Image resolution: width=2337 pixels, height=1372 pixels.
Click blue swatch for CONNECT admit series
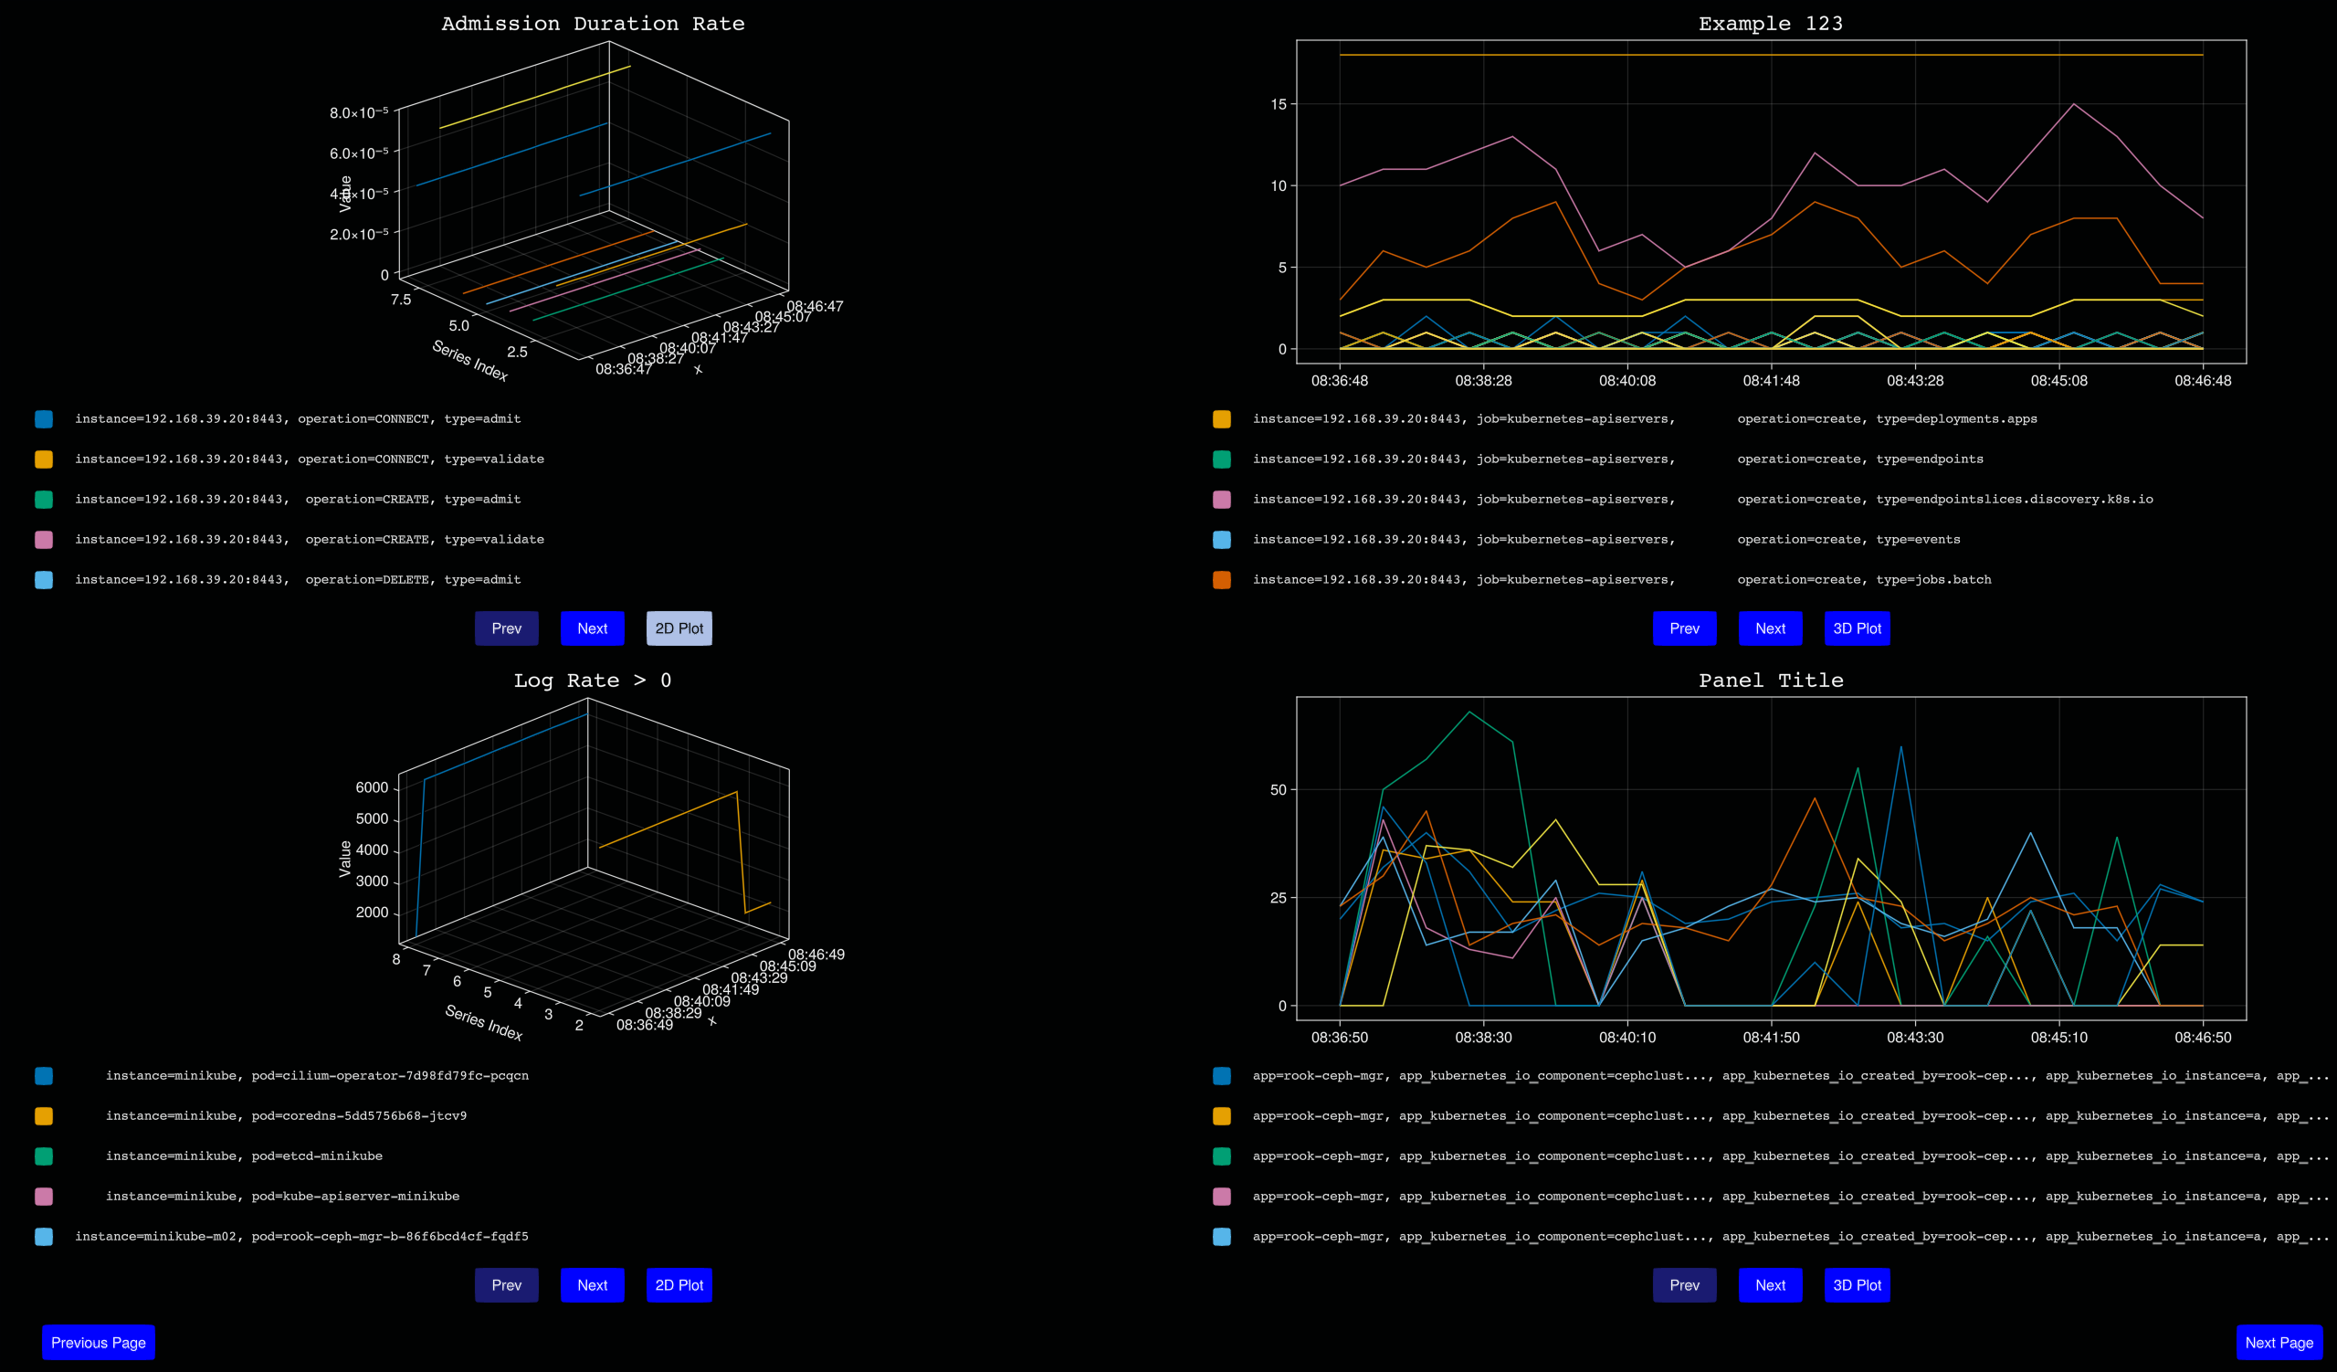[x=44, y=419]
